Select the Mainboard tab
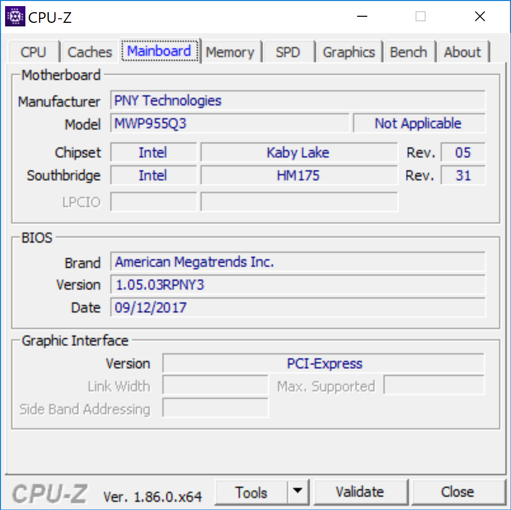This screenshot has height=510, width=511. (x=159, y=51)
